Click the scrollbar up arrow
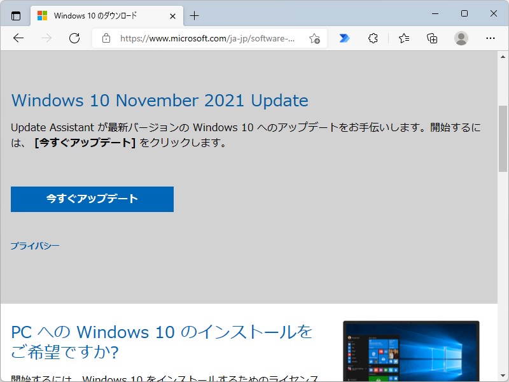 pyautogui.click(x=503, y=57)
